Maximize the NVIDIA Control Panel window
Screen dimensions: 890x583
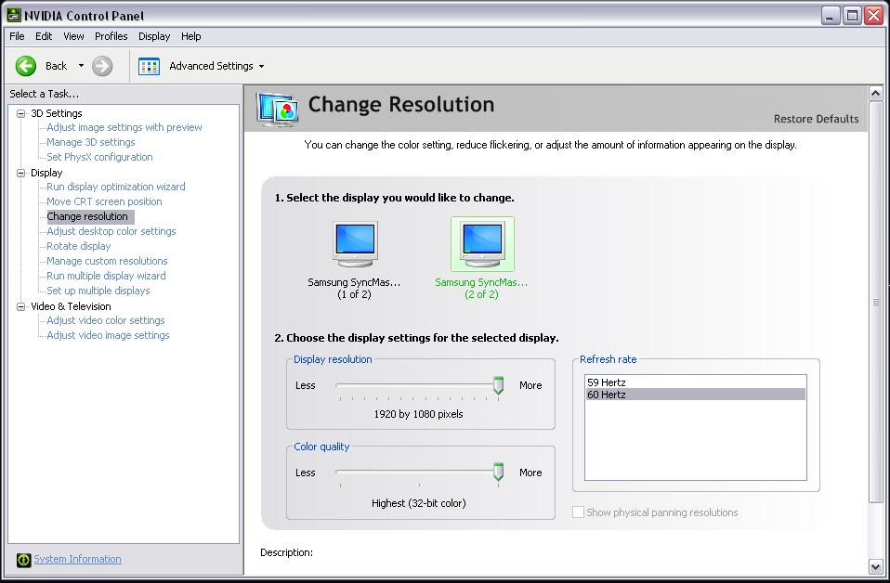click(852, 15)
